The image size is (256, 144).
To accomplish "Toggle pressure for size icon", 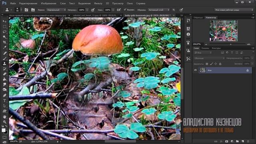I will [181, 10].
